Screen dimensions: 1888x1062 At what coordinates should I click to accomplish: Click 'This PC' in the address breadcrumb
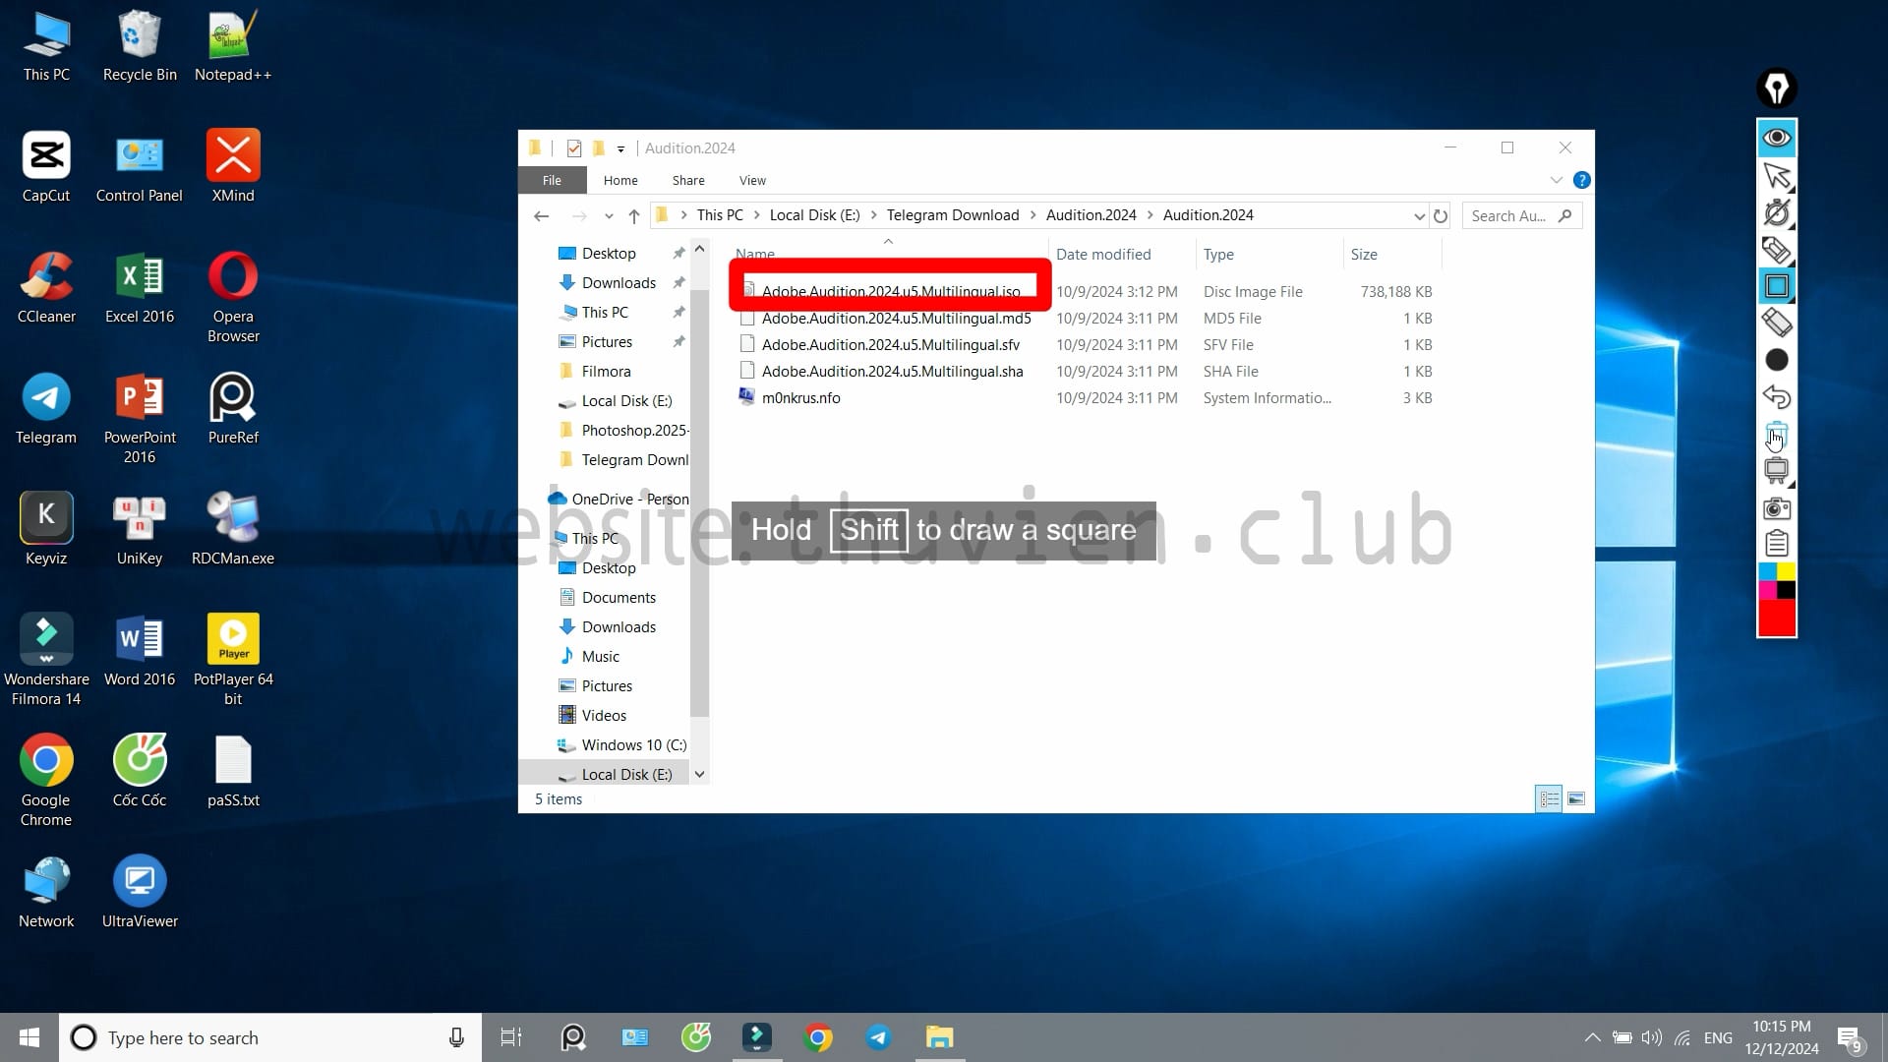[720, 215]
